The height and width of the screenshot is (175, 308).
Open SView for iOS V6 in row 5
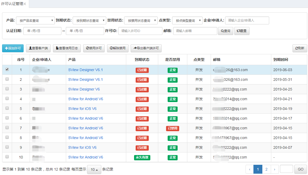tap(82, 109)
